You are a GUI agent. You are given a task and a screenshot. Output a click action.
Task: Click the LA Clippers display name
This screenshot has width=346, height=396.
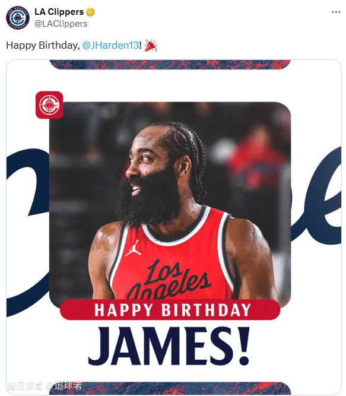click(59, 12)
